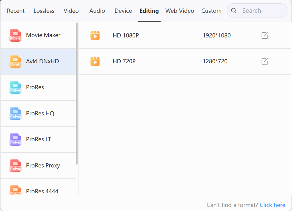Select the HD 1080P preset name
The height and width of the screenshot is (211, 292).
[126, 35]
